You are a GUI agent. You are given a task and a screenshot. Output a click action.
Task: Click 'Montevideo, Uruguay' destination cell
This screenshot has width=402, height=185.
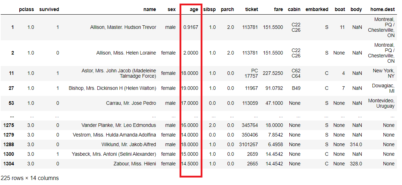point(381,103)
